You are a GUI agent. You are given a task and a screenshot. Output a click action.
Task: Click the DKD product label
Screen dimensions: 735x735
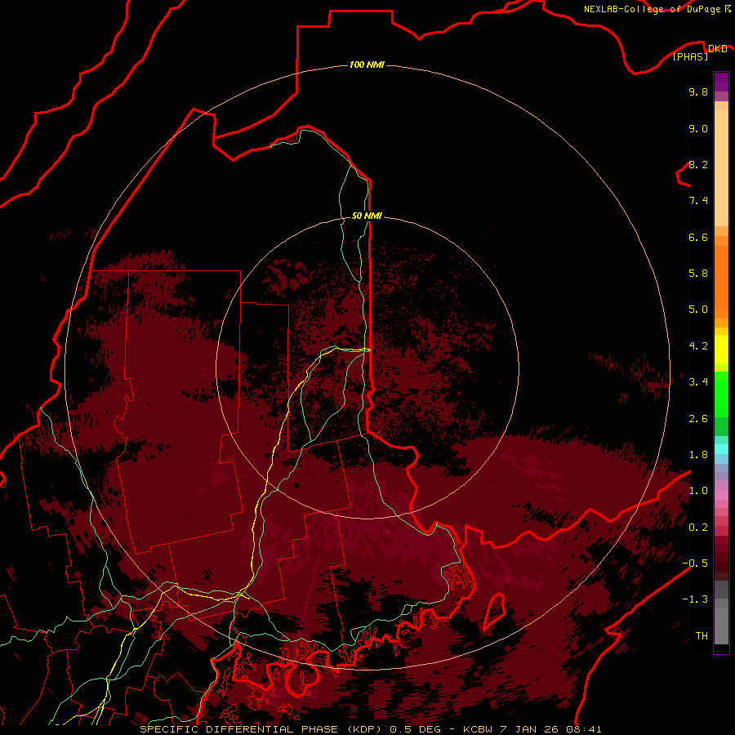point(717,48)
